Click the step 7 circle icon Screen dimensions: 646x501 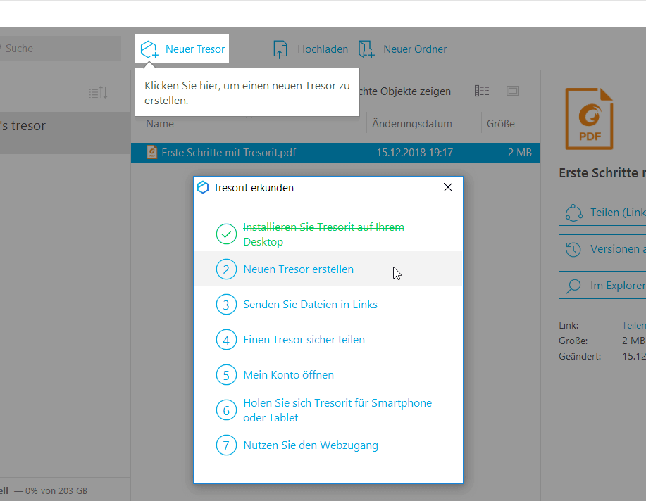click(226, 445)
